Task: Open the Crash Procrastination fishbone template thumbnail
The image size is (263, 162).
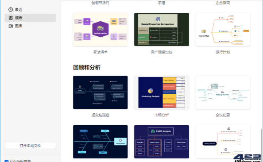Action: click(x=101, y=93)
